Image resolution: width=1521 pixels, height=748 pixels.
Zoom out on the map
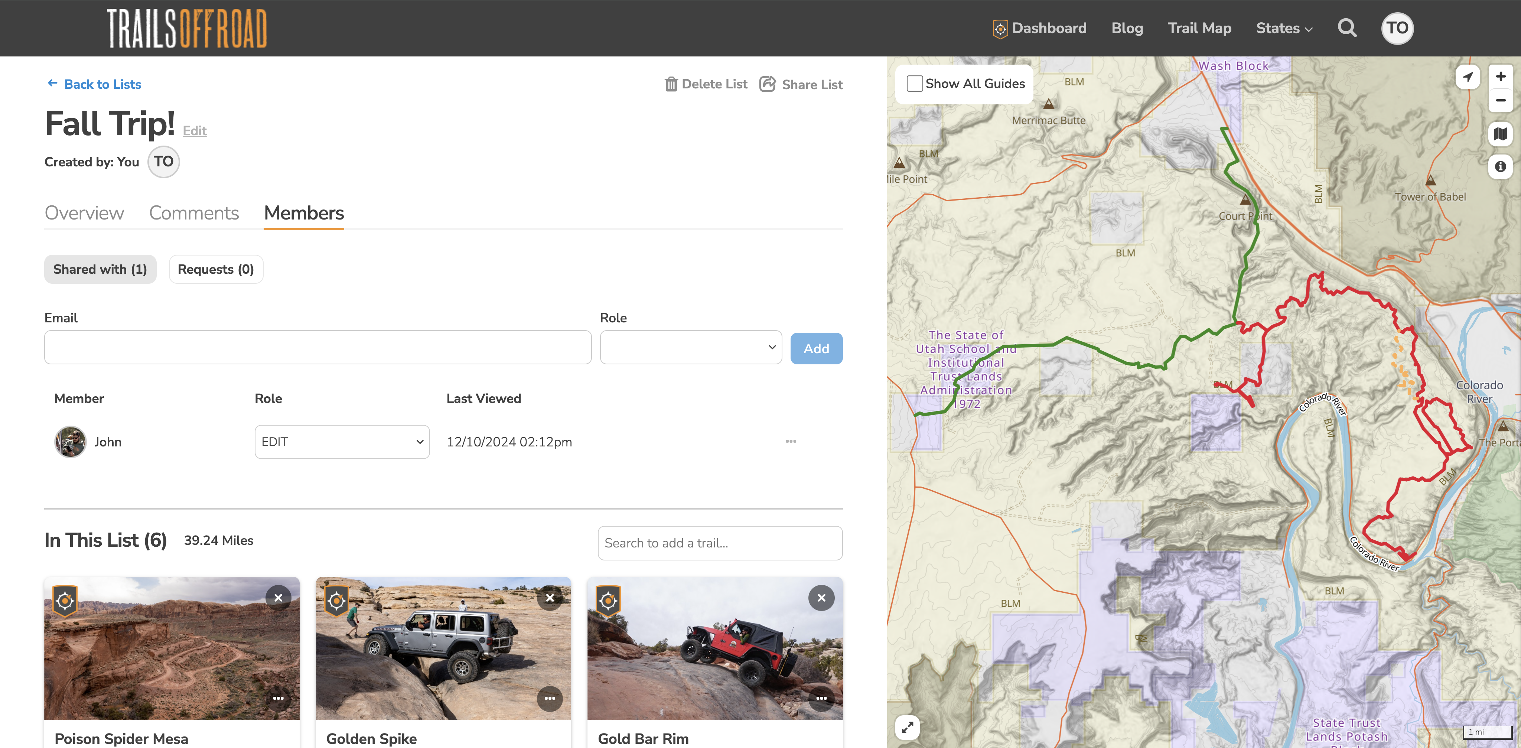(x=1500, y=100)
